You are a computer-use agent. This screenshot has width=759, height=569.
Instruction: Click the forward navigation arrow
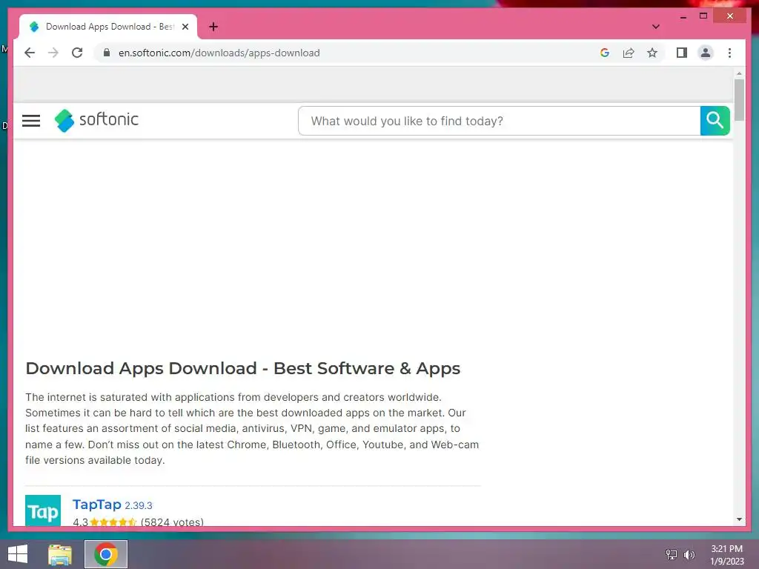pyautogui.click(x=53, y=53)
